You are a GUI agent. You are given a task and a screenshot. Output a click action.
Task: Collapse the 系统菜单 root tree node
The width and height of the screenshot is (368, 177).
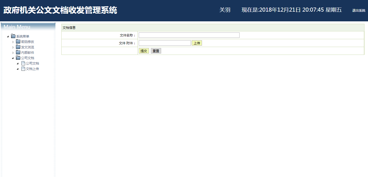[8, 36]
